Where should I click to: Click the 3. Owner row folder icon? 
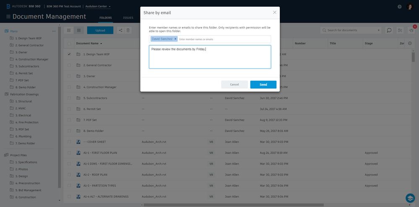pyautogui.click(x=78, y=76)
